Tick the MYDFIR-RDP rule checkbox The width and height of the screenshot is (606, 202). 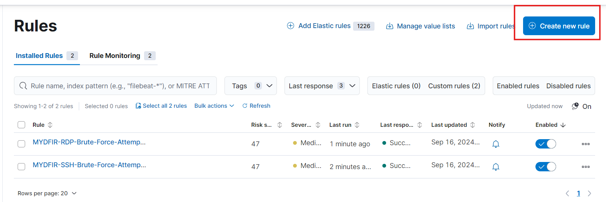pos(21,144)
